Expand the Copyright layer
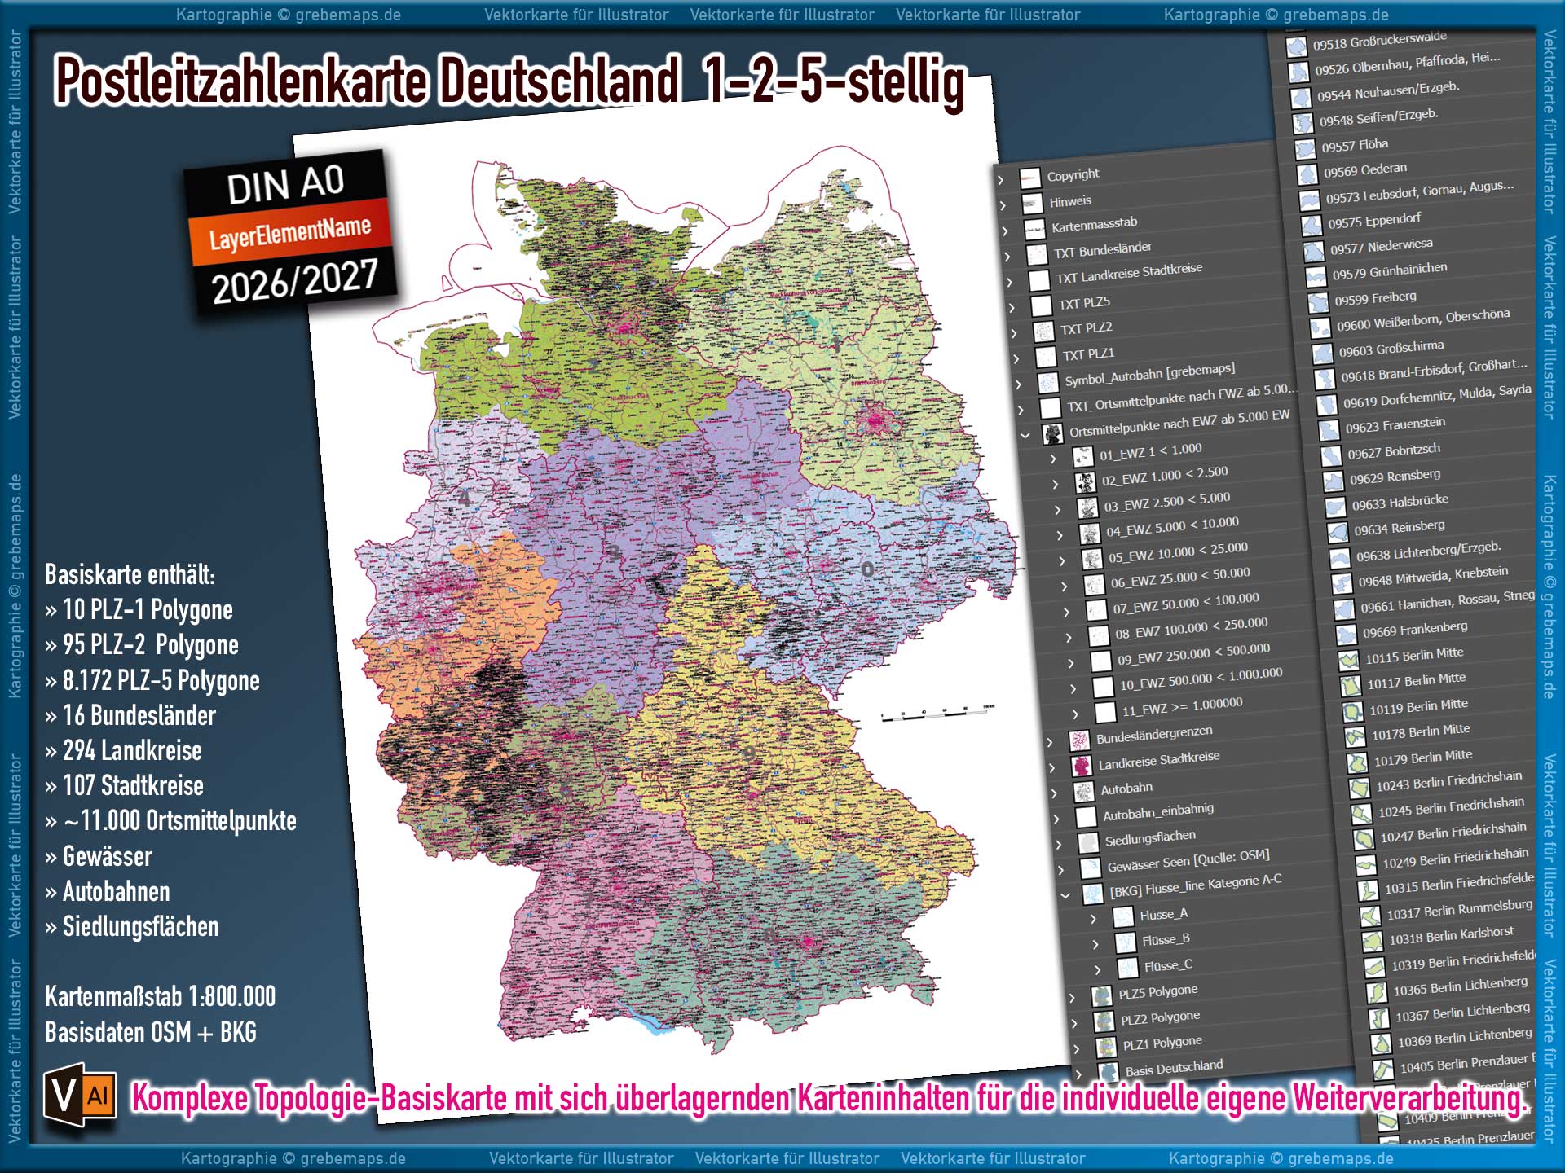Viewport: 1565px width, 1173px height. coord(1002,180)
